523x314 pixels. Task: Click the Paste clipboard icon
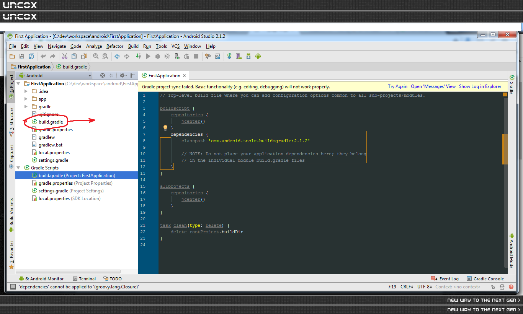tap(83, 56)
